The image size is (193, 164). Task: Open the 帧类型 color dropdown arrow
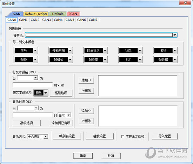105,59
